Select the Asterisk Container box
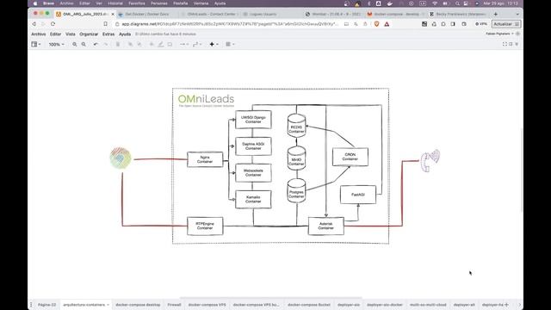Viewport: 551px width, 310px height. [325, 226]
